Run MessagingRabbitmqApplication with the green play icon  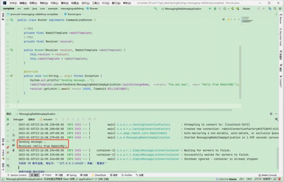210,8
